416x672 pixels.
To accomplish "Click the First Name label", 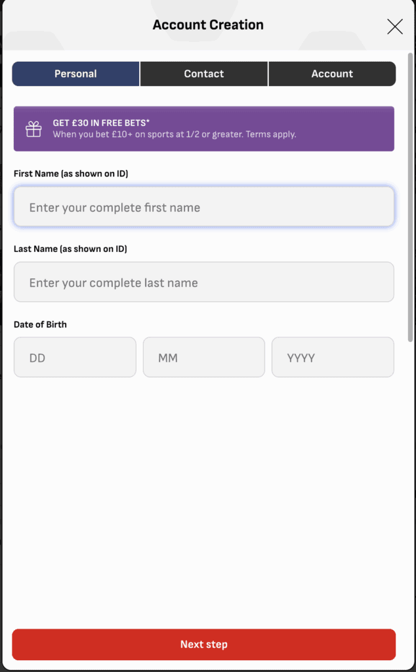I will pos(71,173).
